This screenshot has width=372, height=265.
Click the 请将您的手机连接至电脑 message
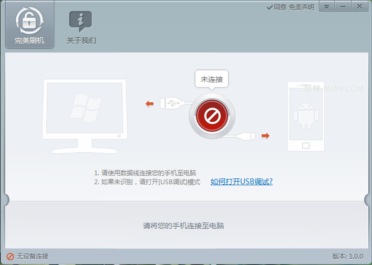click(183, 226)
